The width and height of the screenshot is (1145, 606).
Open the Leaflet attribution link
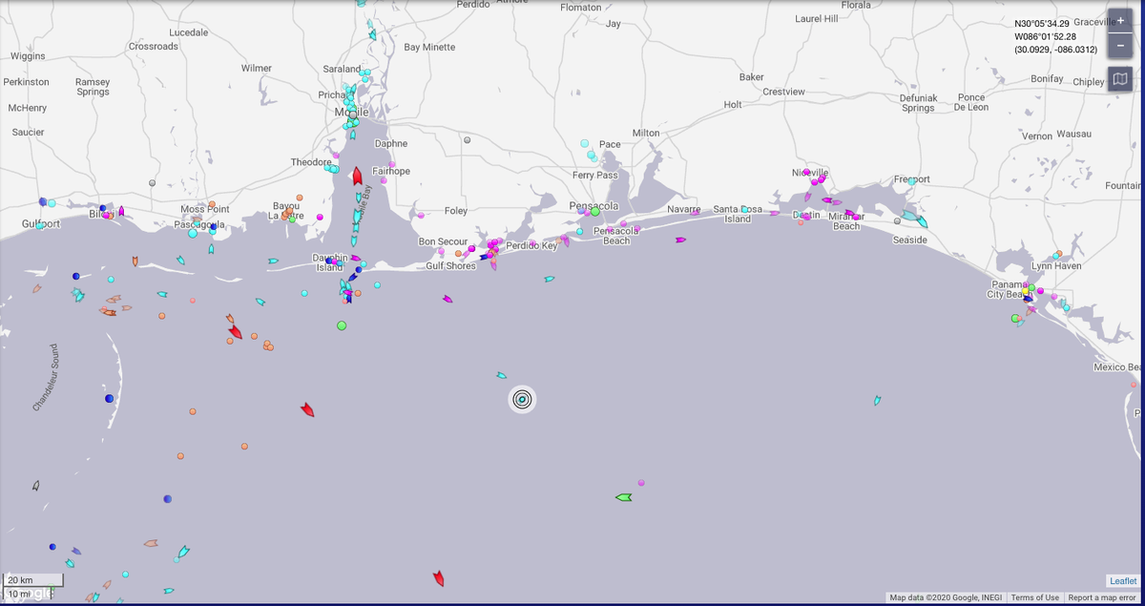pyautogui.click(x=1123, y=581)
